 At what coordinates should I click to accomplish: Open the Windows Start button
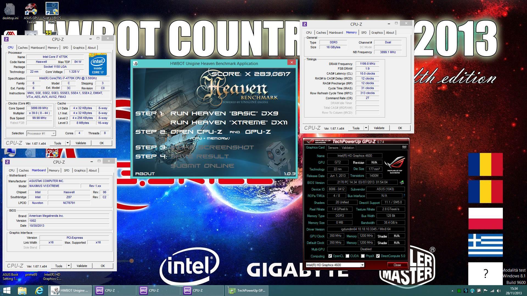(x=7, y=290)
